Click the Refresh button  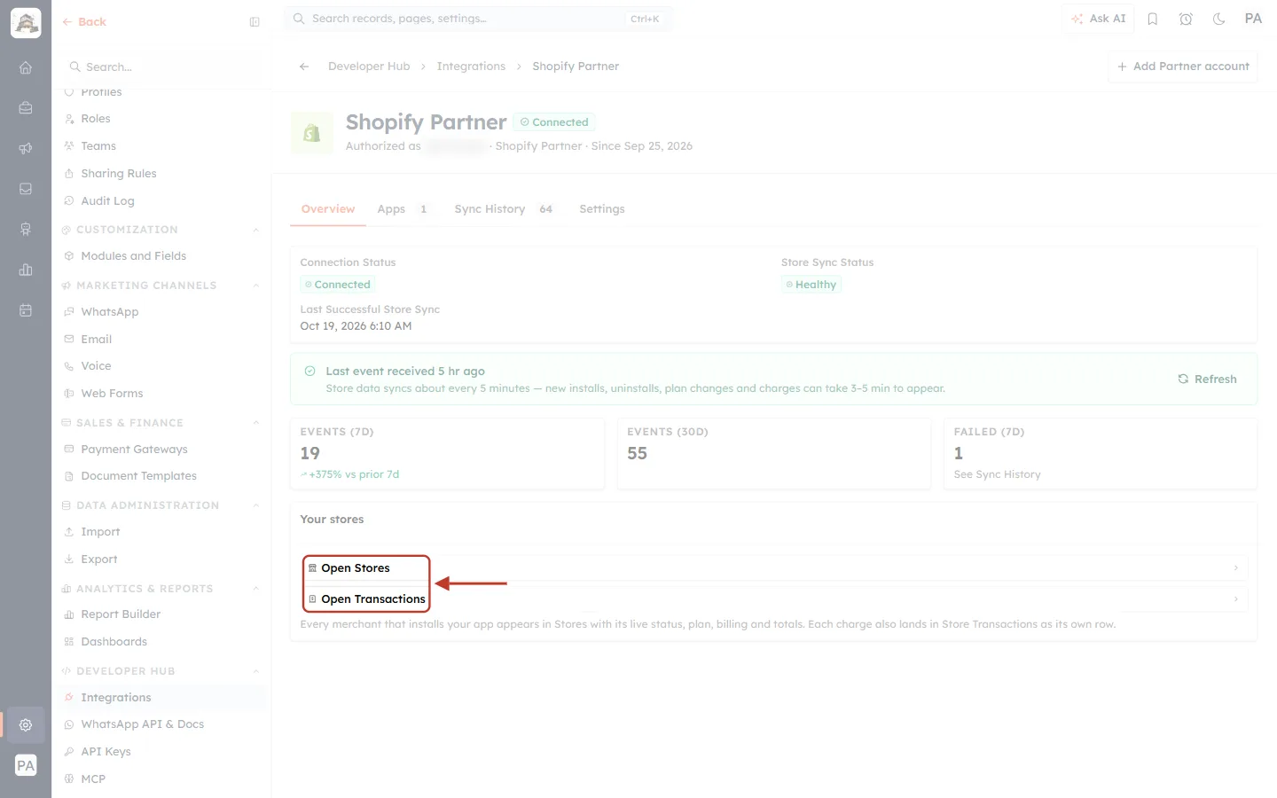pyautogui.click(x=1207, y=379)
